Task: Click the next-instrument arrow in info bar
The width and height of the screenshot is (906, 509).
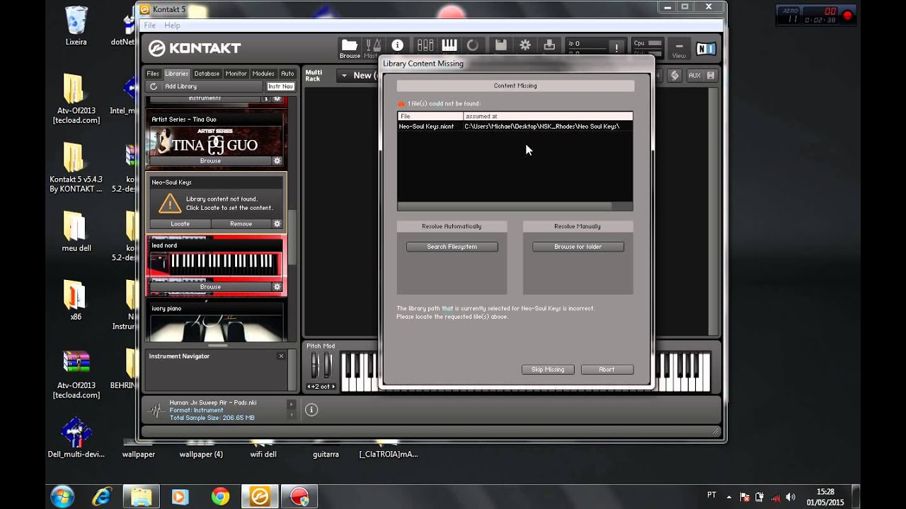Action: click(x=291, y=404)
